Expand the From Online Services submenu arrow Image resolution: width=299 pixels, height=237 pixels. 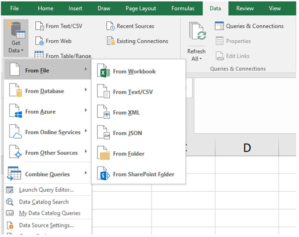coord(86,131)
